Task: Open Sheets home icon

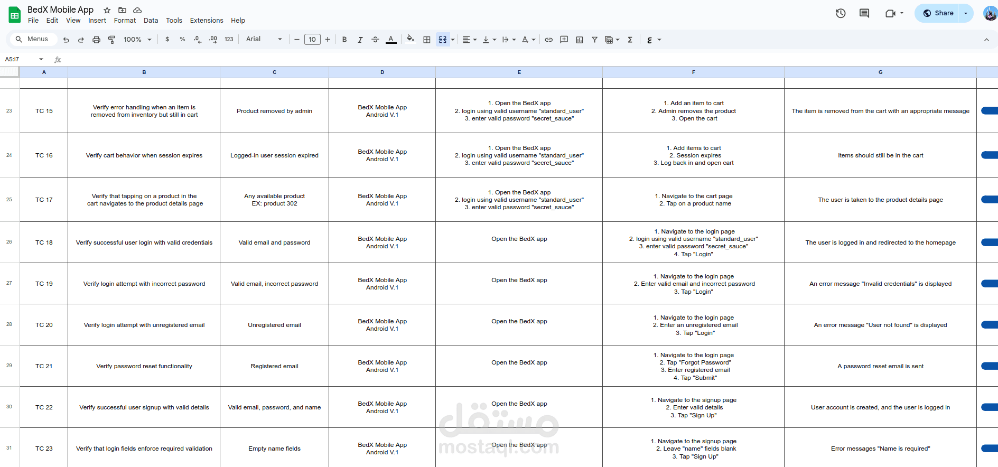Action: click(x=15, y=15)
